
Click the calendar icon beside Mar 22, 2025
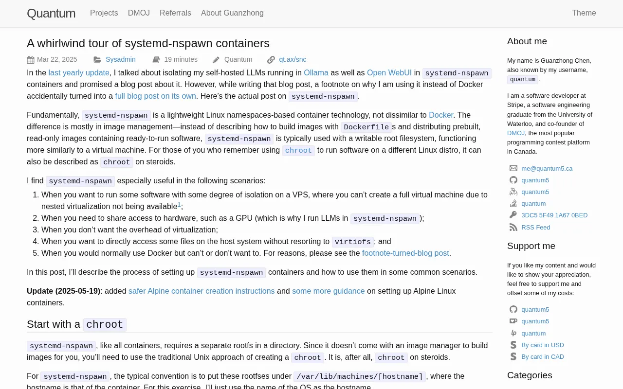coord(31,60)
